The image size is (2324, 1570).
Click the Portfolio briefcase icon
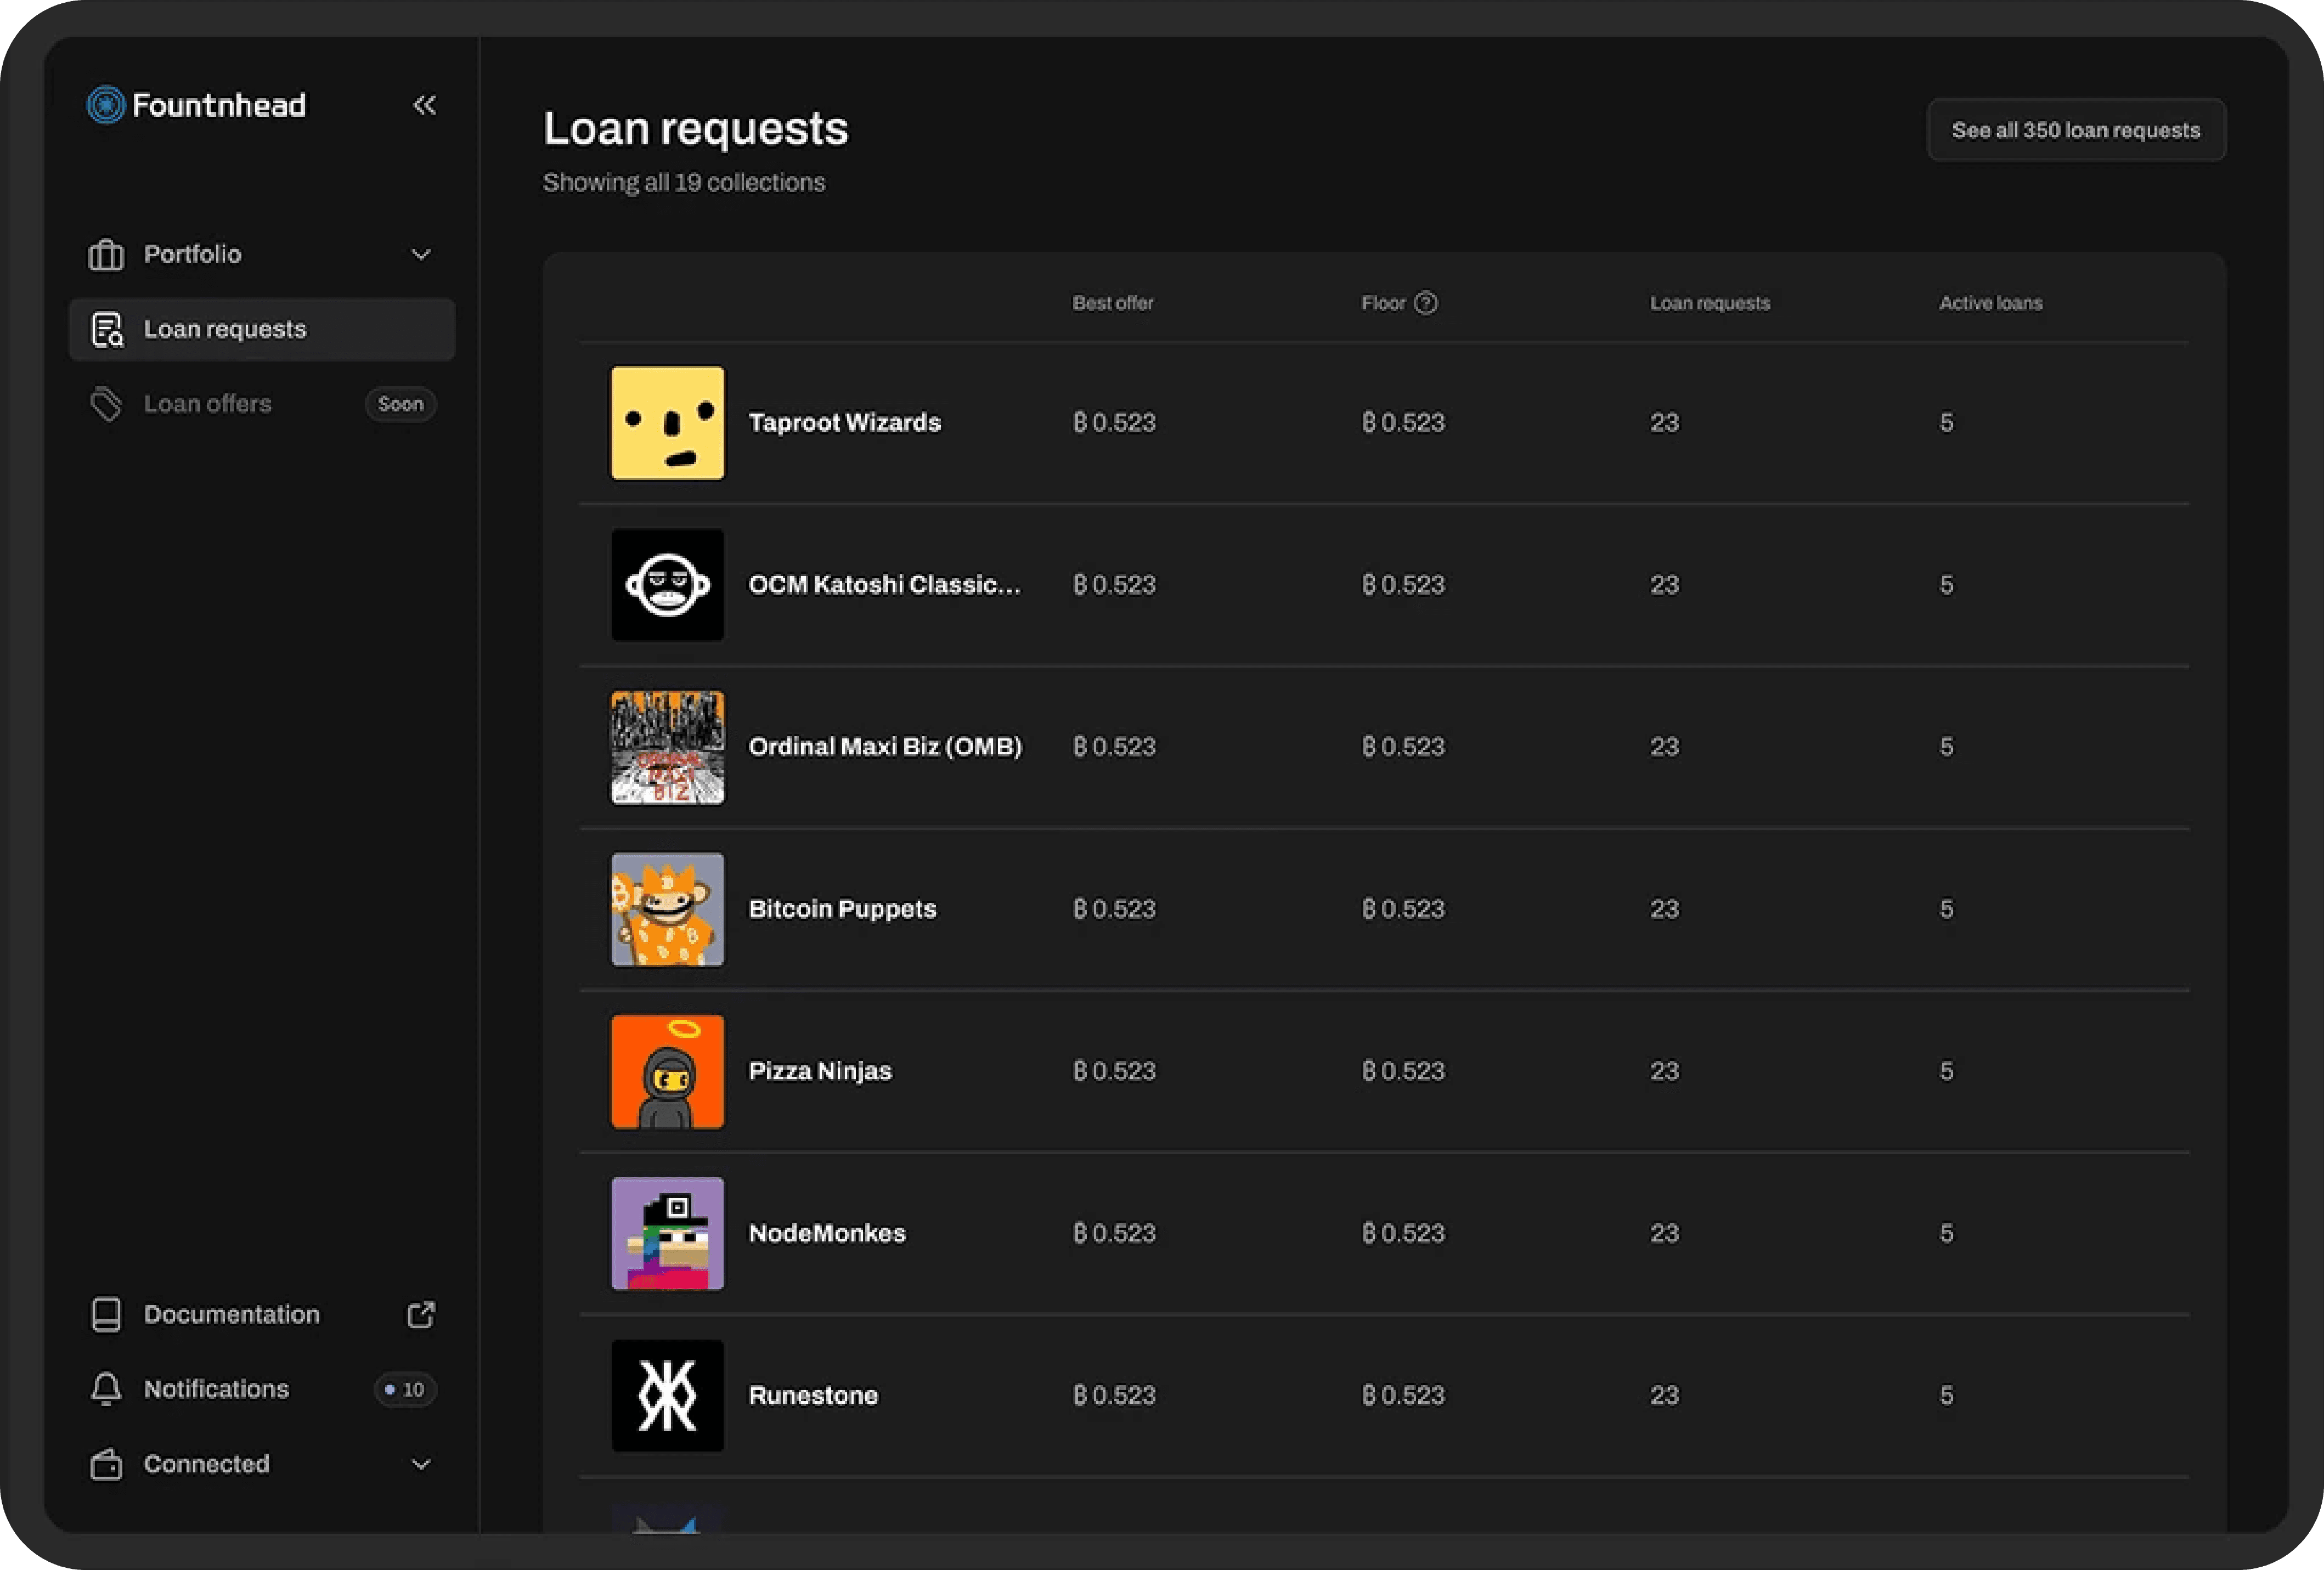click(x=106, y=255)
